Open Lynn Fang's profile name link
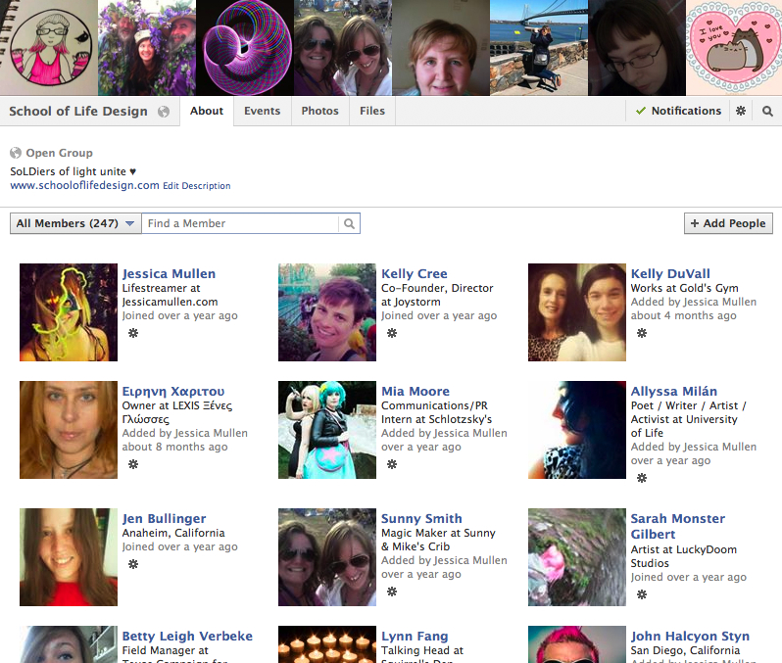The width and height of the screenshot is (782, 663). (415, 637)
